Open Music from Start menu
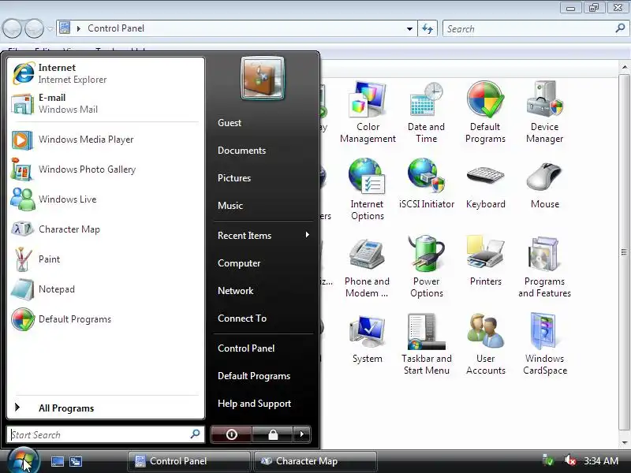The image size is (631, 473). [263, 206]
